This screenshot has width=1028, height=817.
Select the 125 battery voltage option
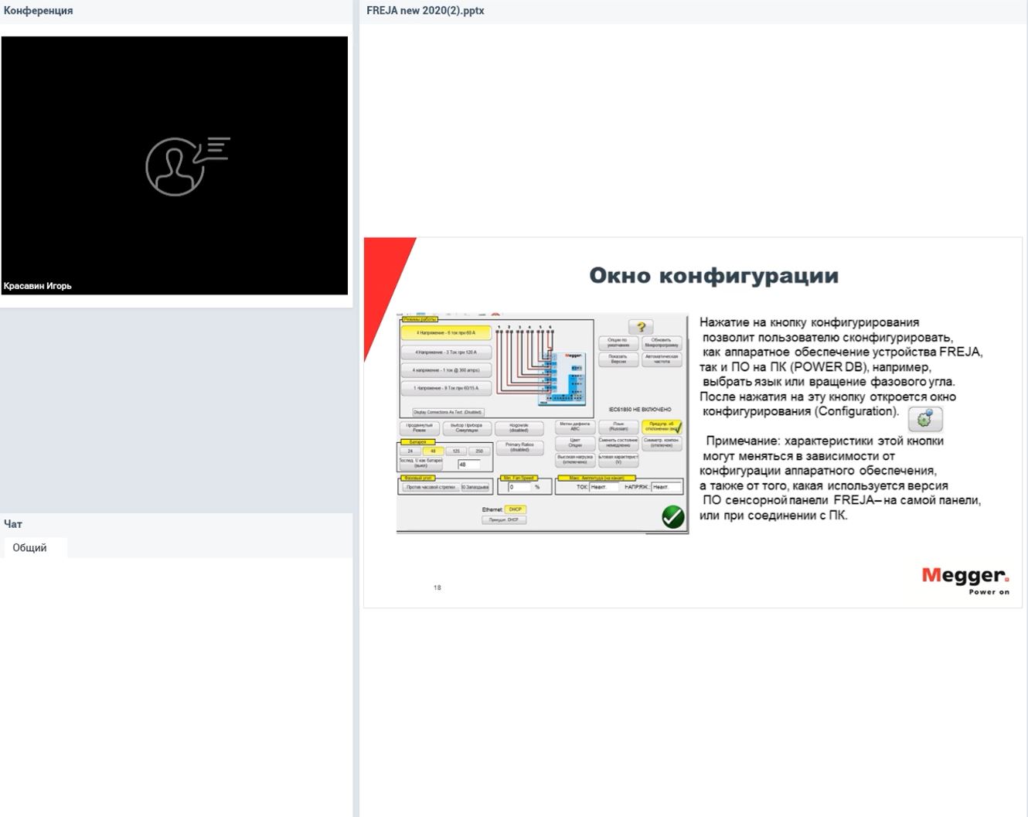[x=456, y=450]
